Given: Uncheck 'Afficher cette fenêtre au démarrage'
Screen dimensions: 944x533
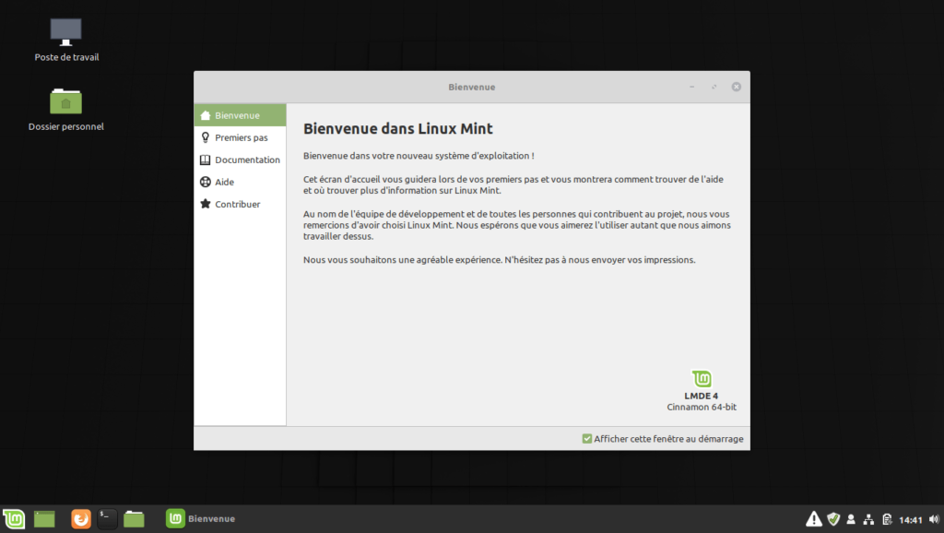Looking at the screenshot, I should tap(587, 439).
